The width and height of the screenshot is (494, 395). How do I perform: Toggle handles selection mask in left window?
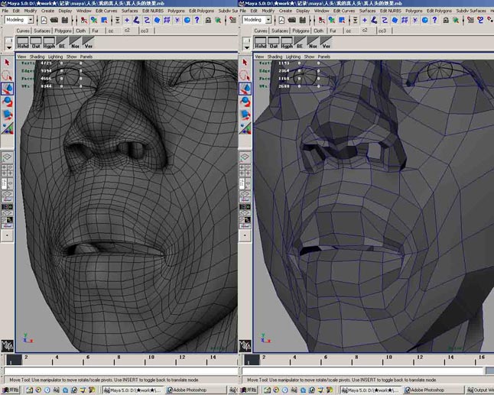click(x=127, y=20)
